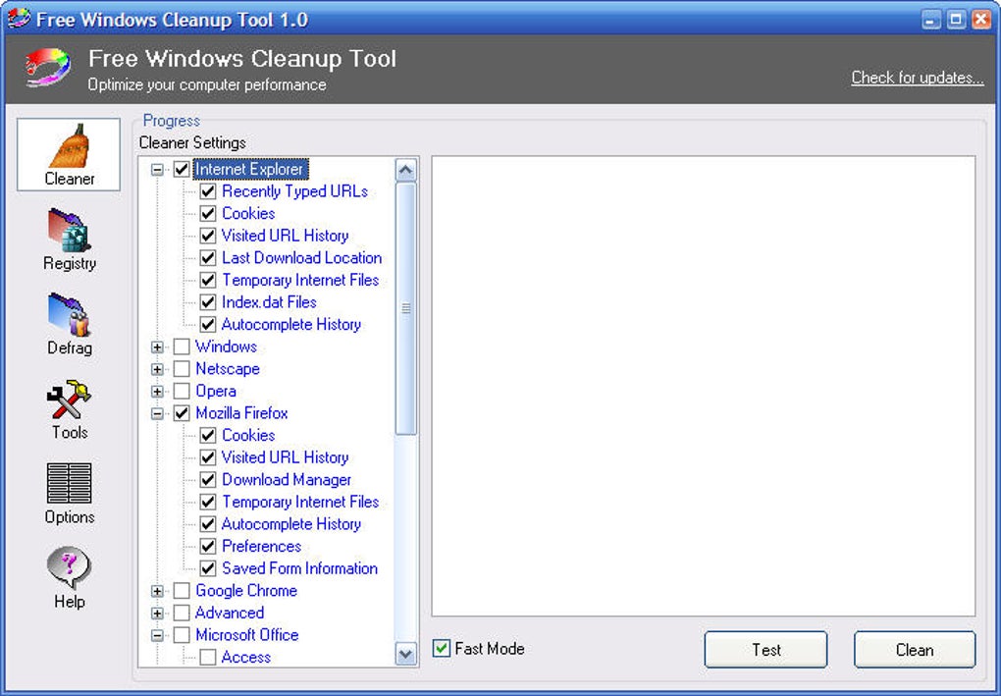
Task: Click the scroll down arrow of the tree
Action: 406,653
